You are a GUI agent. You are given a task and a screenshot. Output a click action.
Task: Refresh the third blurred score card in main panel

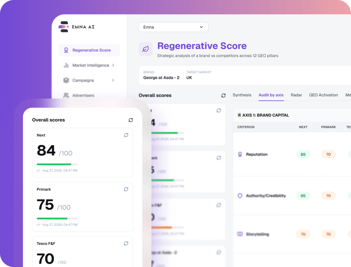click(219, 205)
